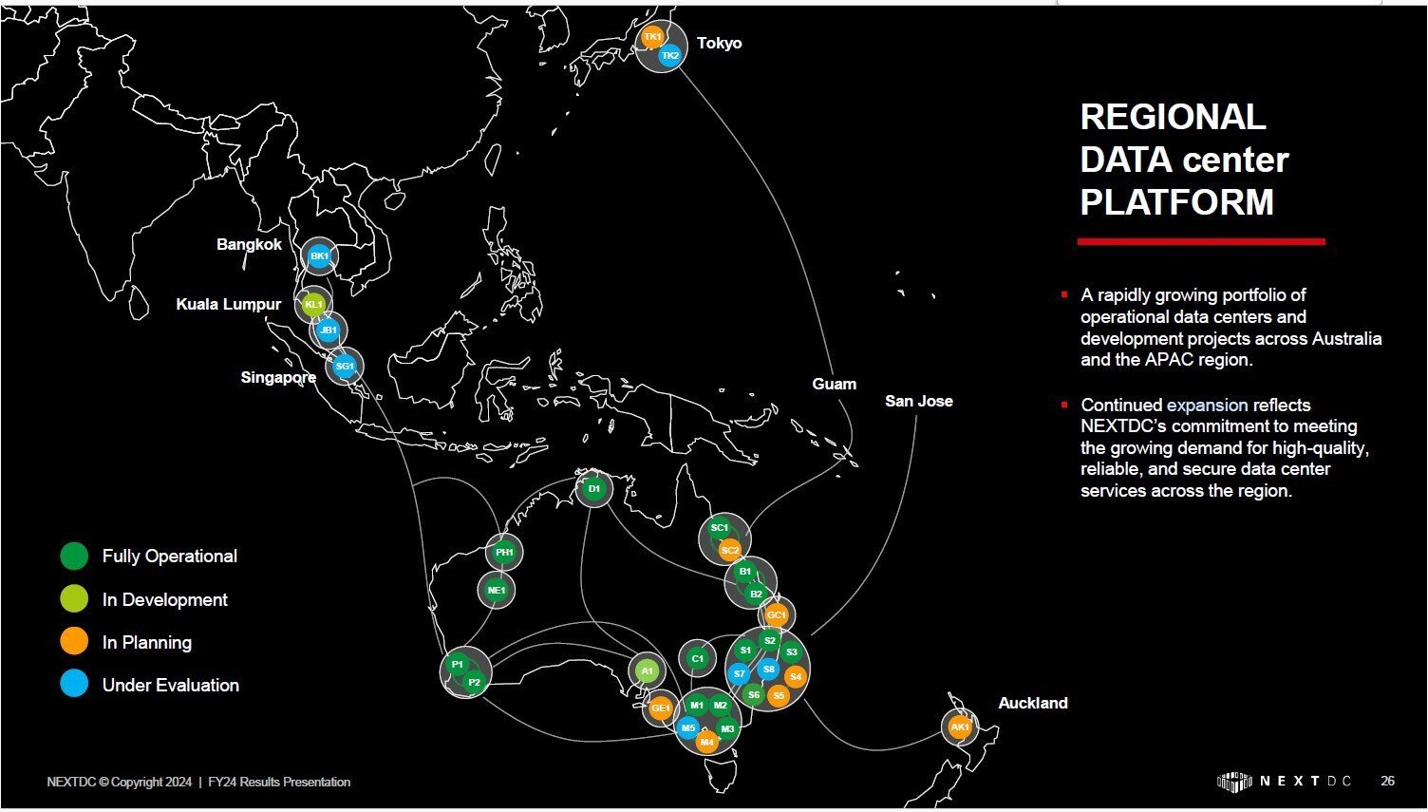Click the In Planning orange color swatch

[x=74, y=642]
